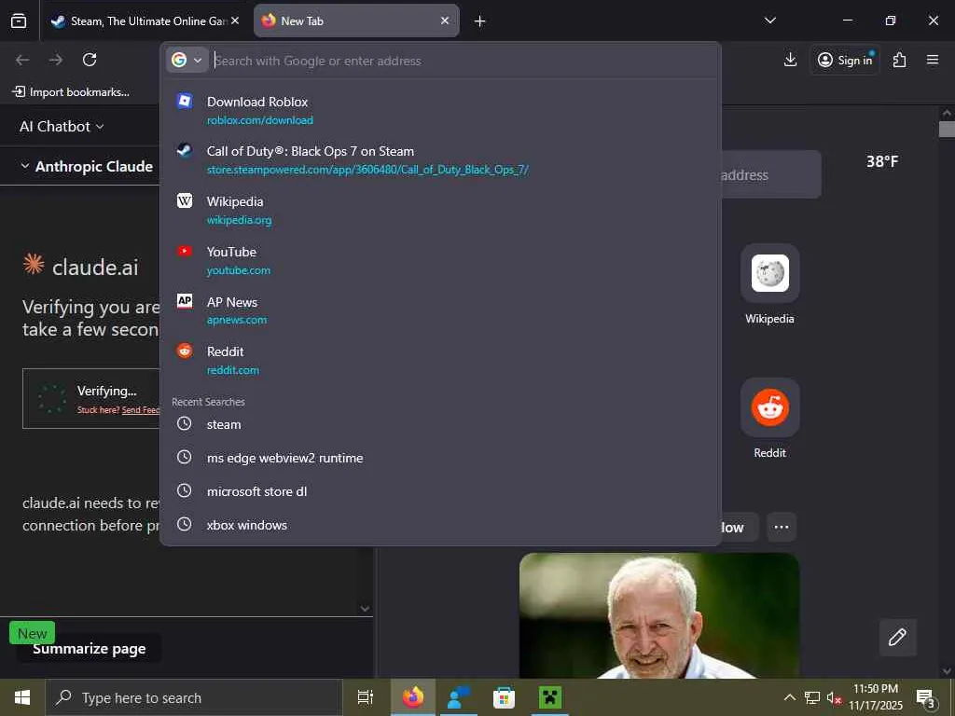Click the YouTube favicon in suggestions
Image resolution: width=955 pixels, height=716 pixels.
click(x=185, y=251)
